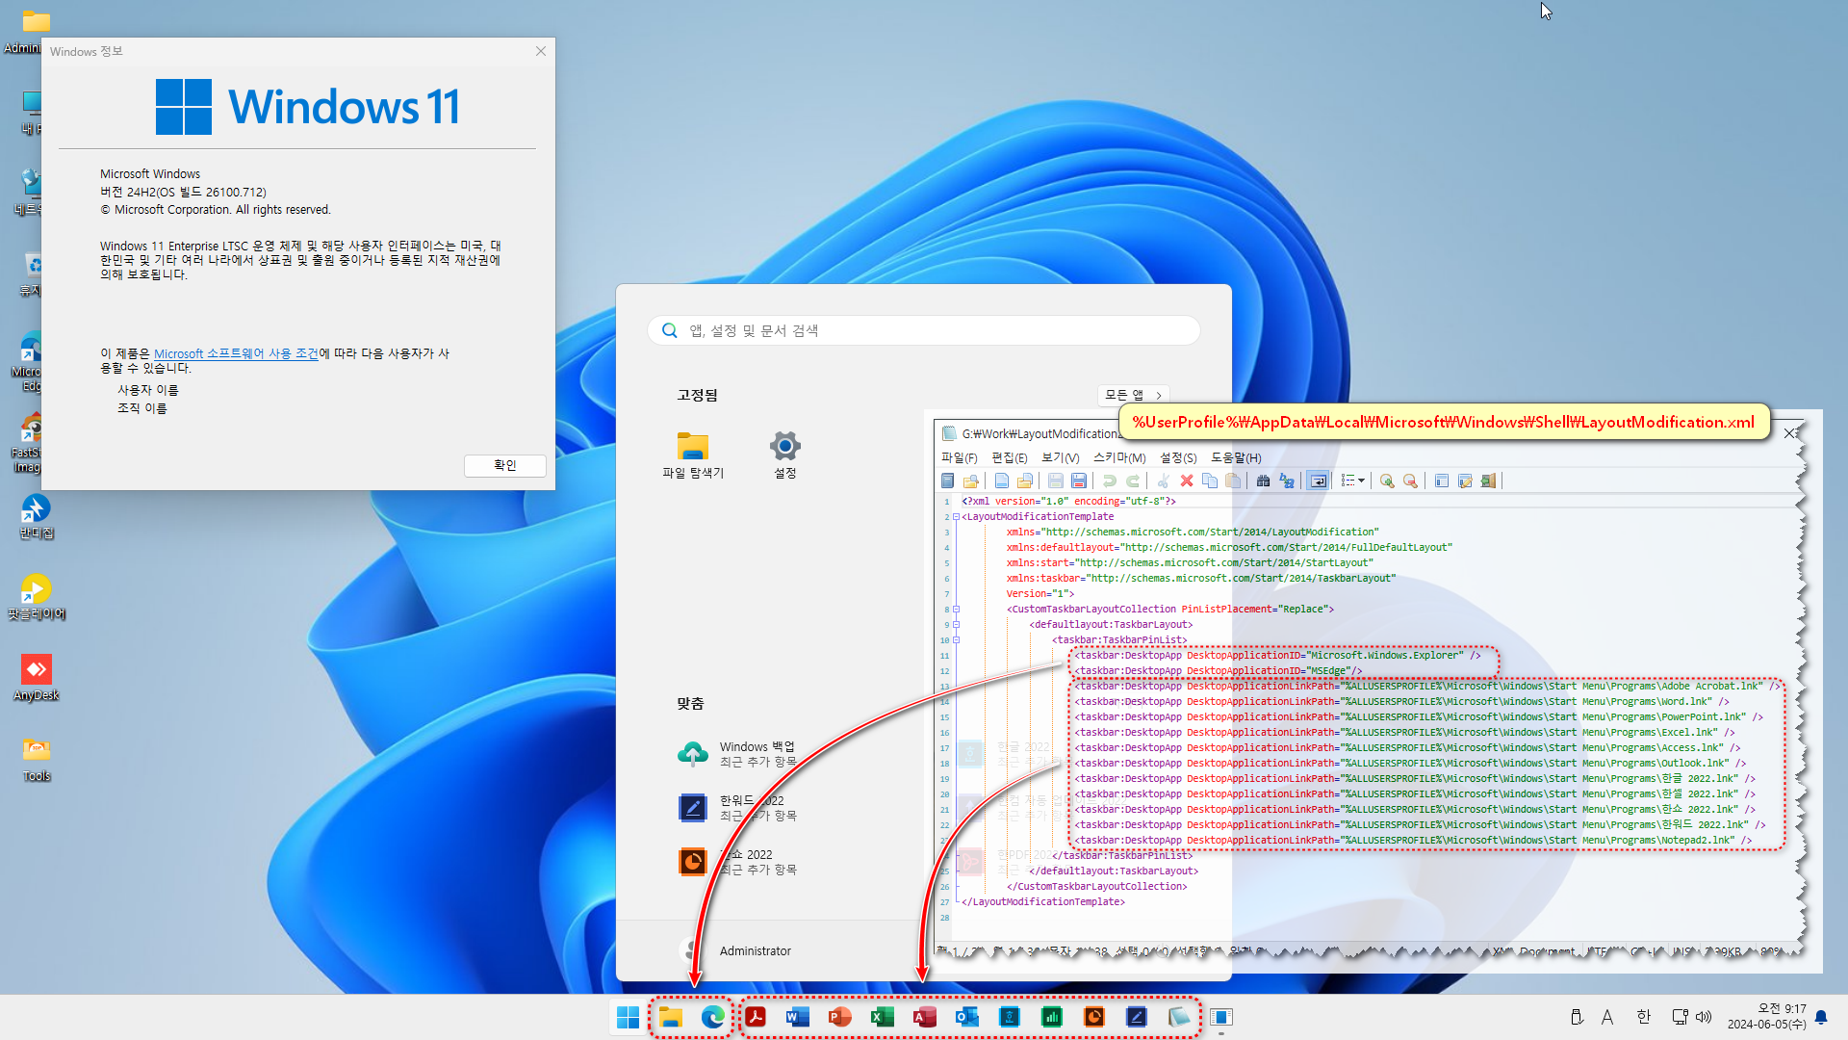Open Excel from the taskbar
The height and width of the screenshot is (1040, 1848).
tap(883, 1017)
